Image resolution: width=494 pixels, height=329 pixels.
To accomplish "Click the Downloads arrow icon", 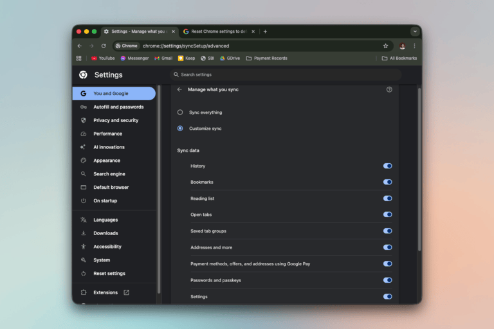I will click(83, 233).
